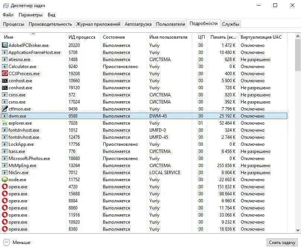Click the opera.exe icon for PID 8380
Image resolution: width=301 pixels, height=250 pixels.
[x=4, y=229]
